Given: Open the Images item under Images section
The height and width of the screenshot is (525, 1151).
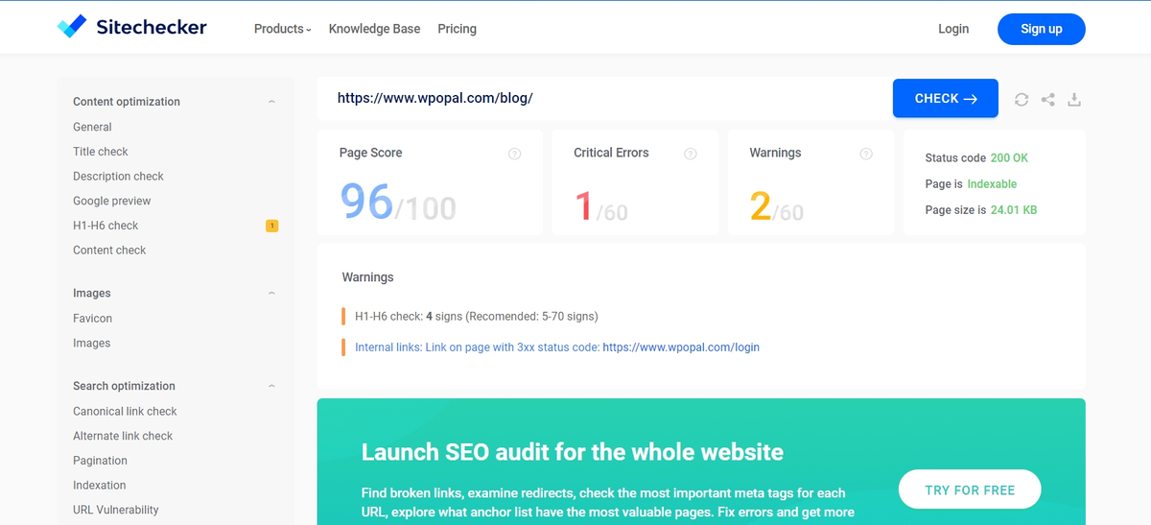Looking at the screenshot, I should click(x=91, y=344).
